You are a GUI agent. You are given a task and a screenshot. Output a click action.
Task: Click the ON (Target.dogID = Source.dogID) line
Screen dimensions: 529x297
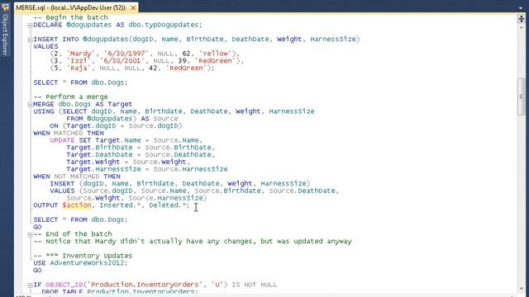[116, 126]
